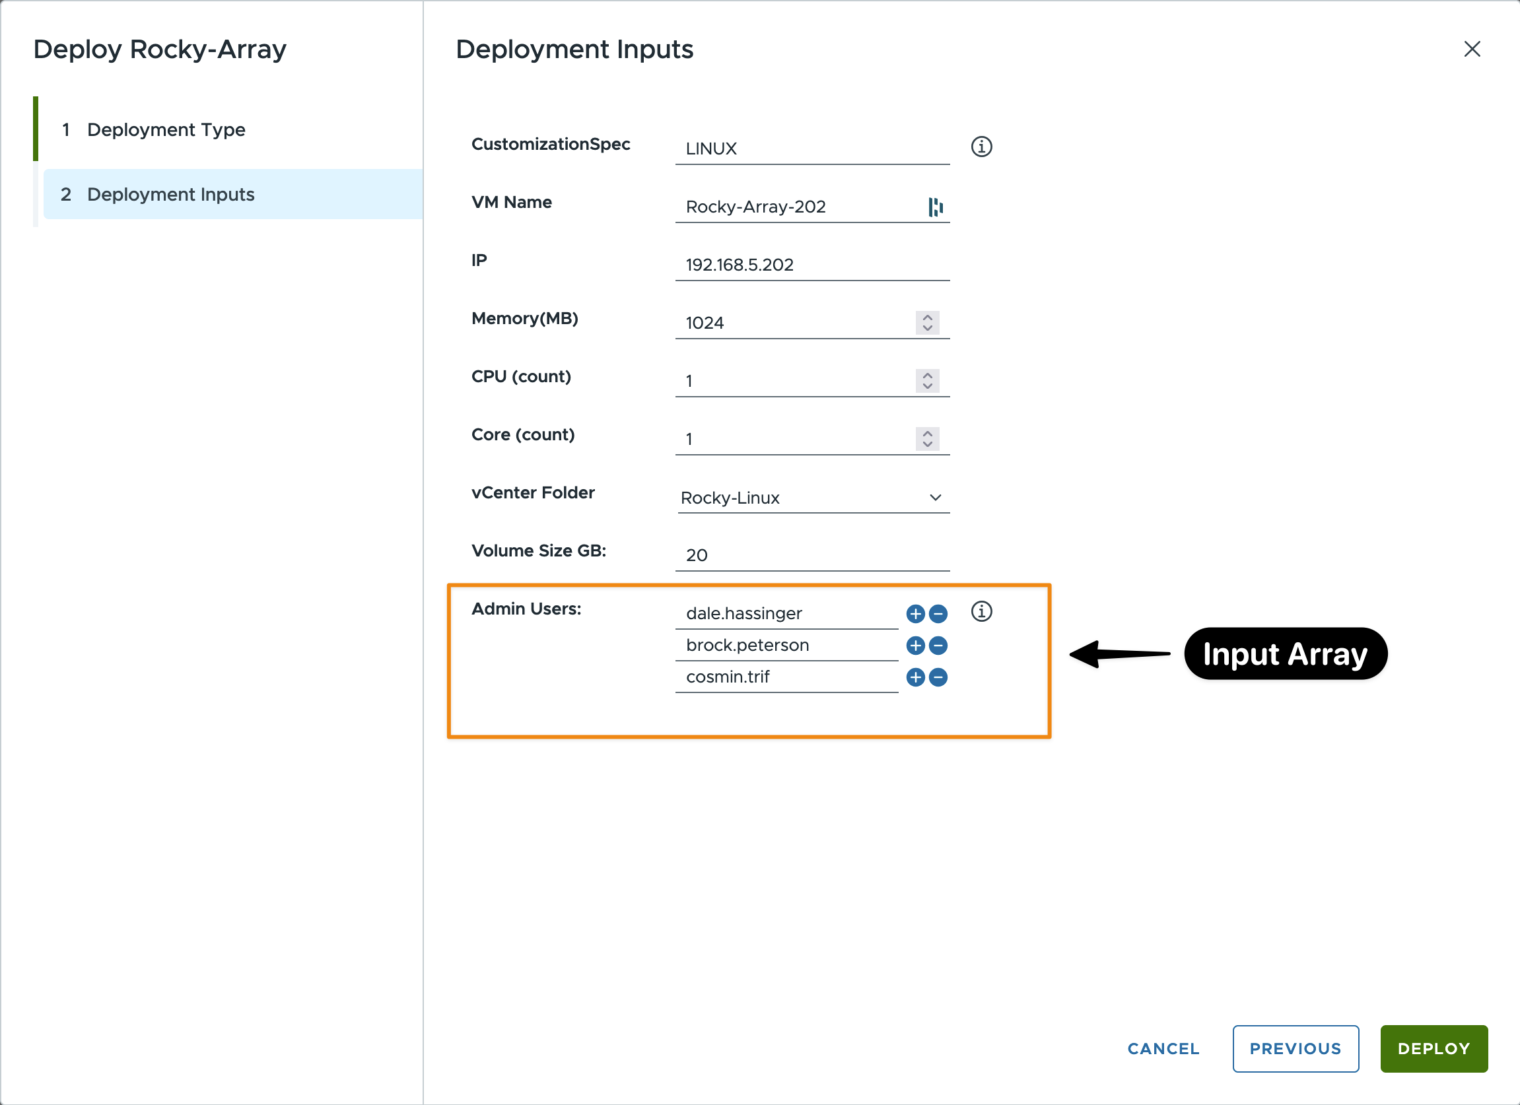Add a row after dale.hassinger

[915, 614]
